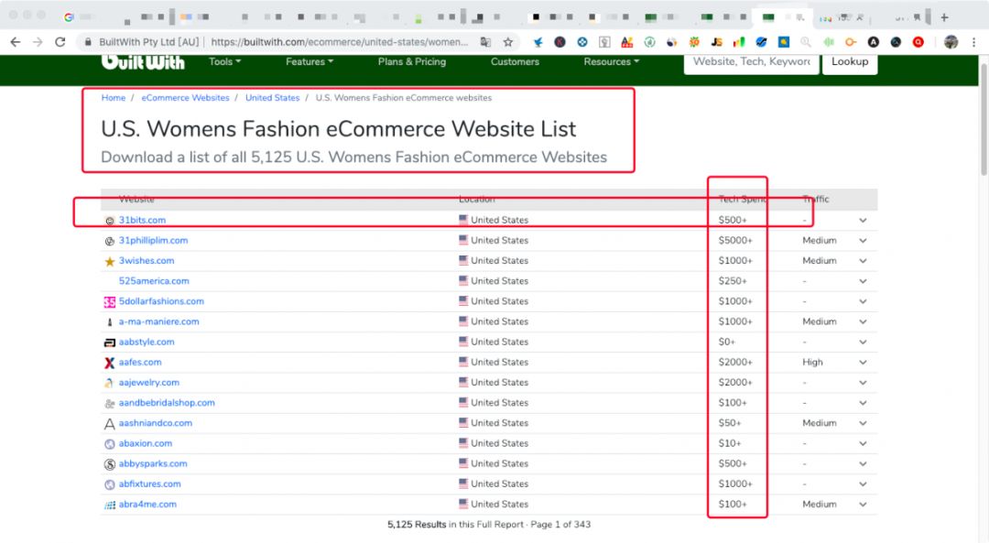Open the eCommerce Websites breadcrumb
The width and height of the screenshot is (989, 543).
click(185, 98)
